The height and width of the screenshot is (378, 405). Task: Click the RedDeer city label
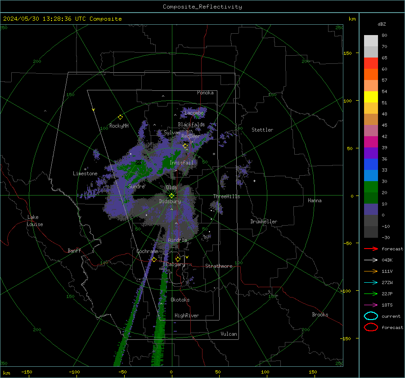[x=191, y=136]
